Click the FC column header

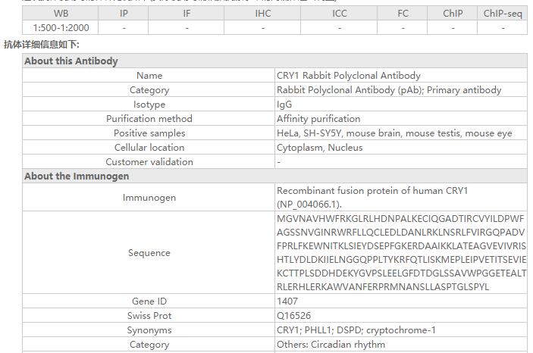click(x=403, y=13)
